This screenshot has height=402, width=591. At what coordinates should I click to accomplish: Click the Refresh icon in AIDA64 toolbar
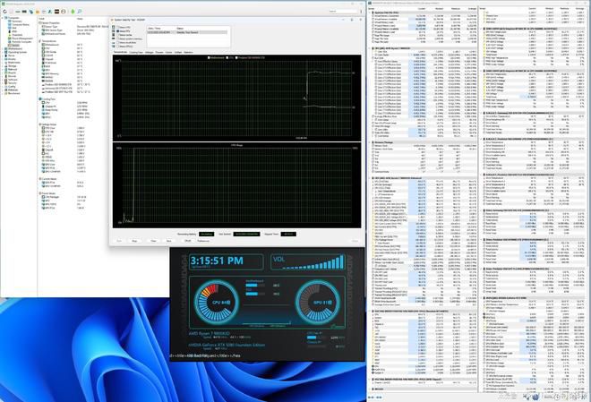4,12
